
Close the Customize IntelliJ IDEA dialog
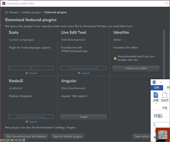[166, 3]
